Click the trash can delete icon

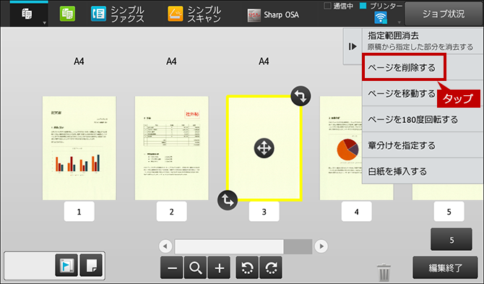[384, 272]
